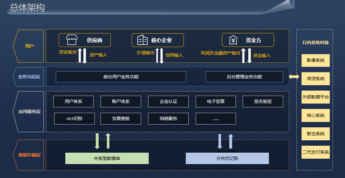This screenshot has width=345, height=178.
Task: Click the white up arrow next to 价值输出
Action: pyautogui.click(x=157, y=55)
